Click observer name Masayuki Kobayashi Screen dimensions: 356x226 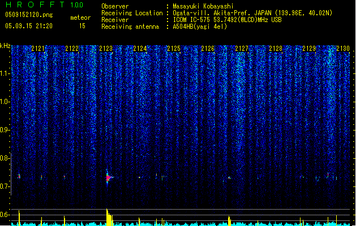[203, 6]
